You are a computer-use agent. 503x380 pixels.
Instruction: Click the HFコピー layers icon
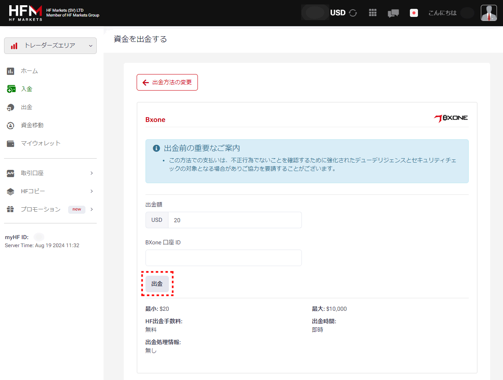click(x=11, y=192)
